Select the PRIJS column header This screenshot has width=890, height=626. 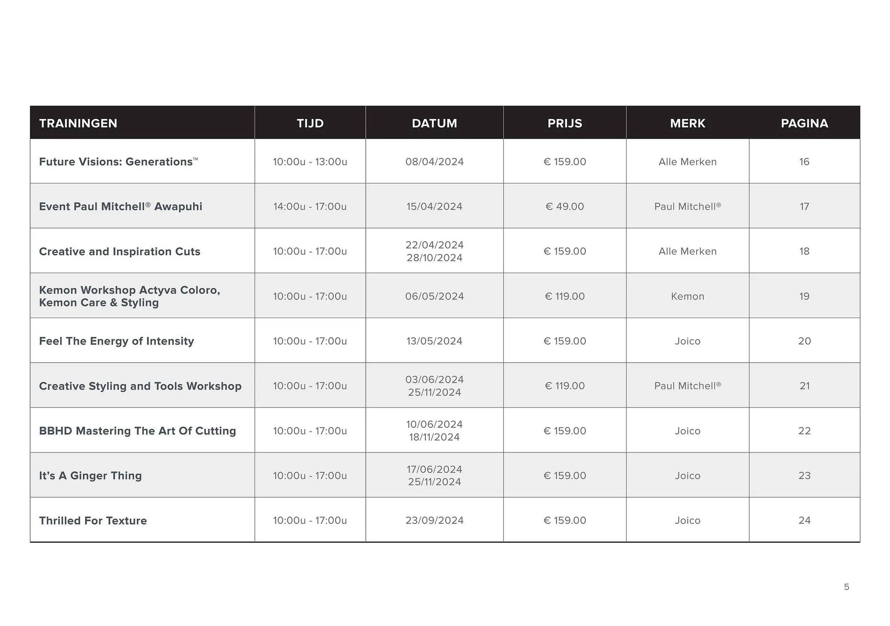(x=565, y=123)
